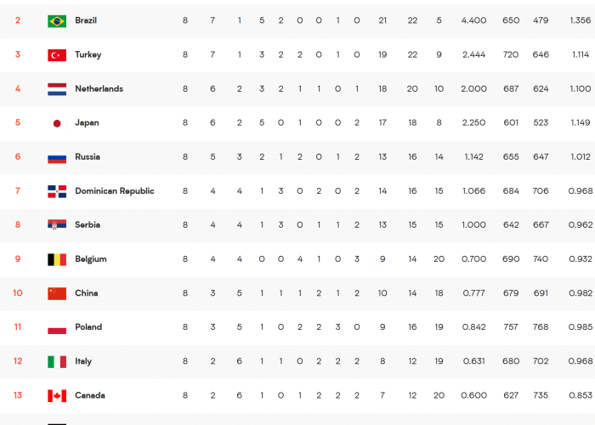The width and height of the screenshot is (595, 425).
Task: Click Brazil's 4.400 set ratio value
Action: tap(473, 20)
